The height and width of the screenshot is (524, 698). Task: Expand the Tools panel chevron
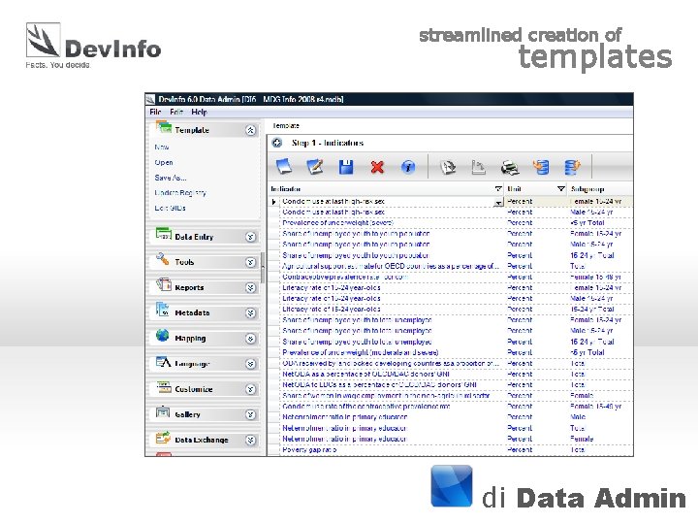point(251,262)
